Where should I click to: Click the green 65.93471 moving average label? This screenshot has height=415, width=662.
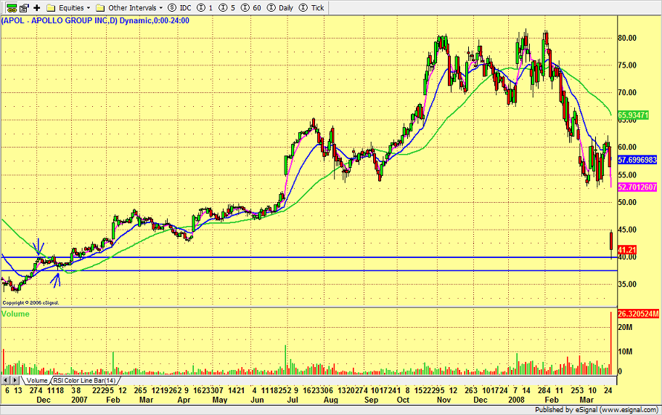[633, 115]
